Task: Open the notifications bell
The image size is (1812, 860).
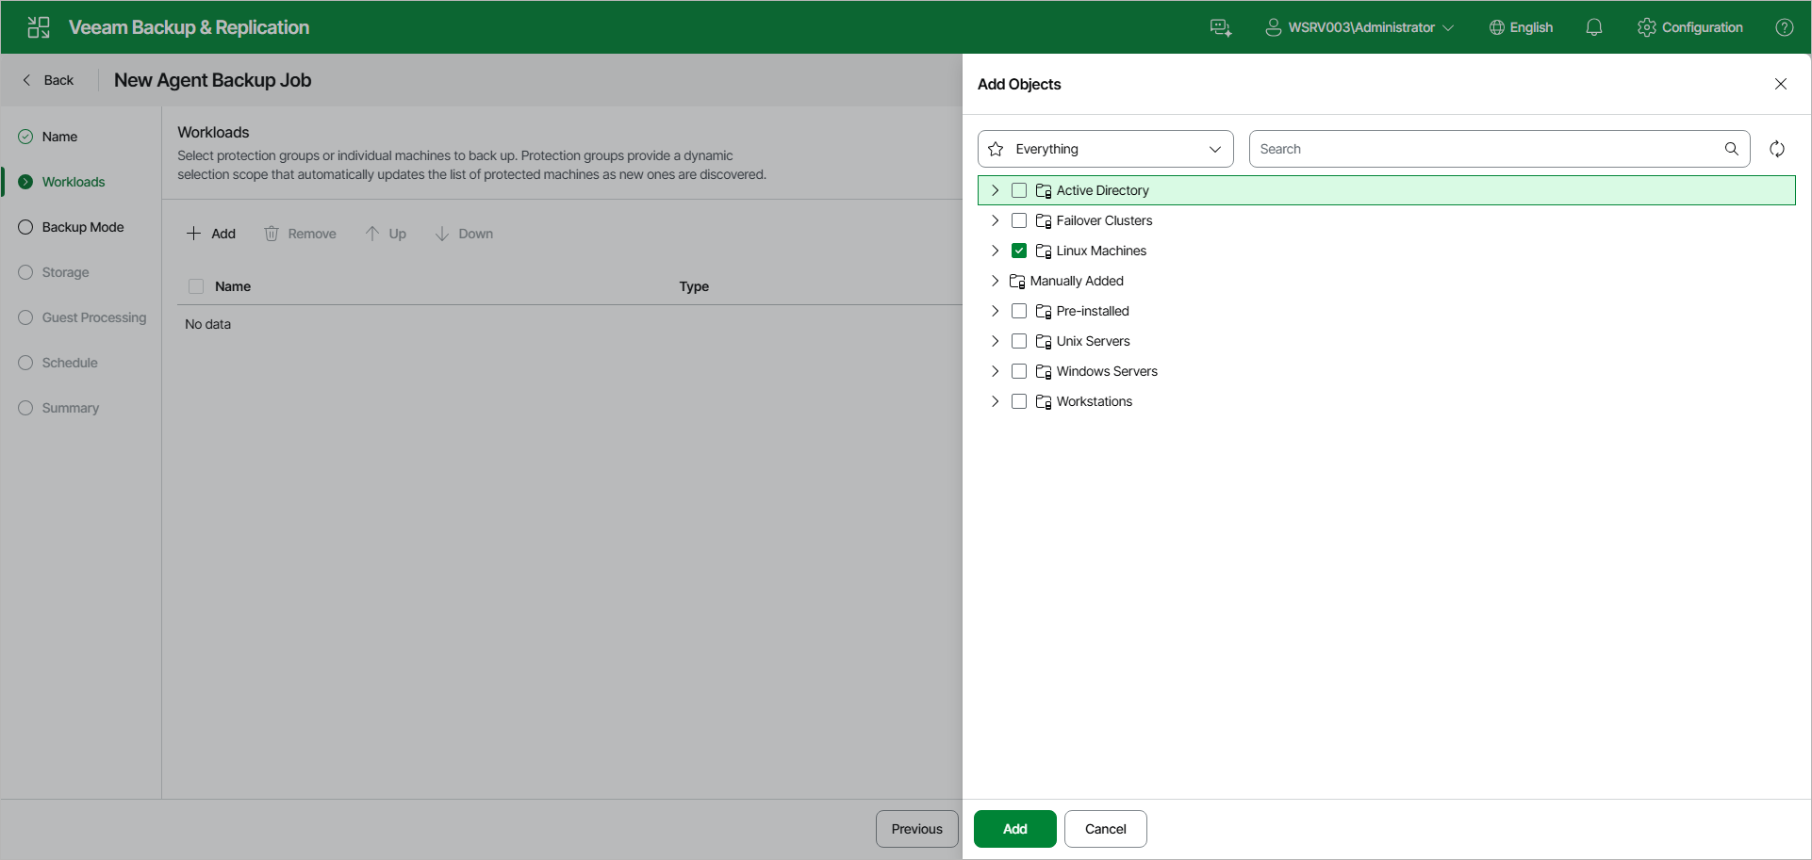Action: pos(1594,27)
